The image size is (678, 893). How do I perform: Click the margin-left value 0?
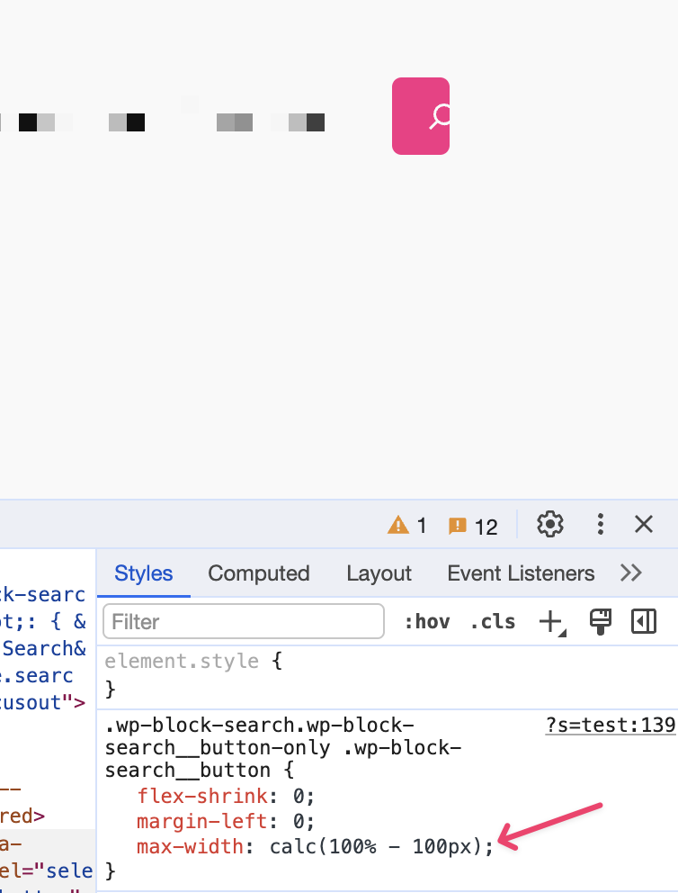299,821
